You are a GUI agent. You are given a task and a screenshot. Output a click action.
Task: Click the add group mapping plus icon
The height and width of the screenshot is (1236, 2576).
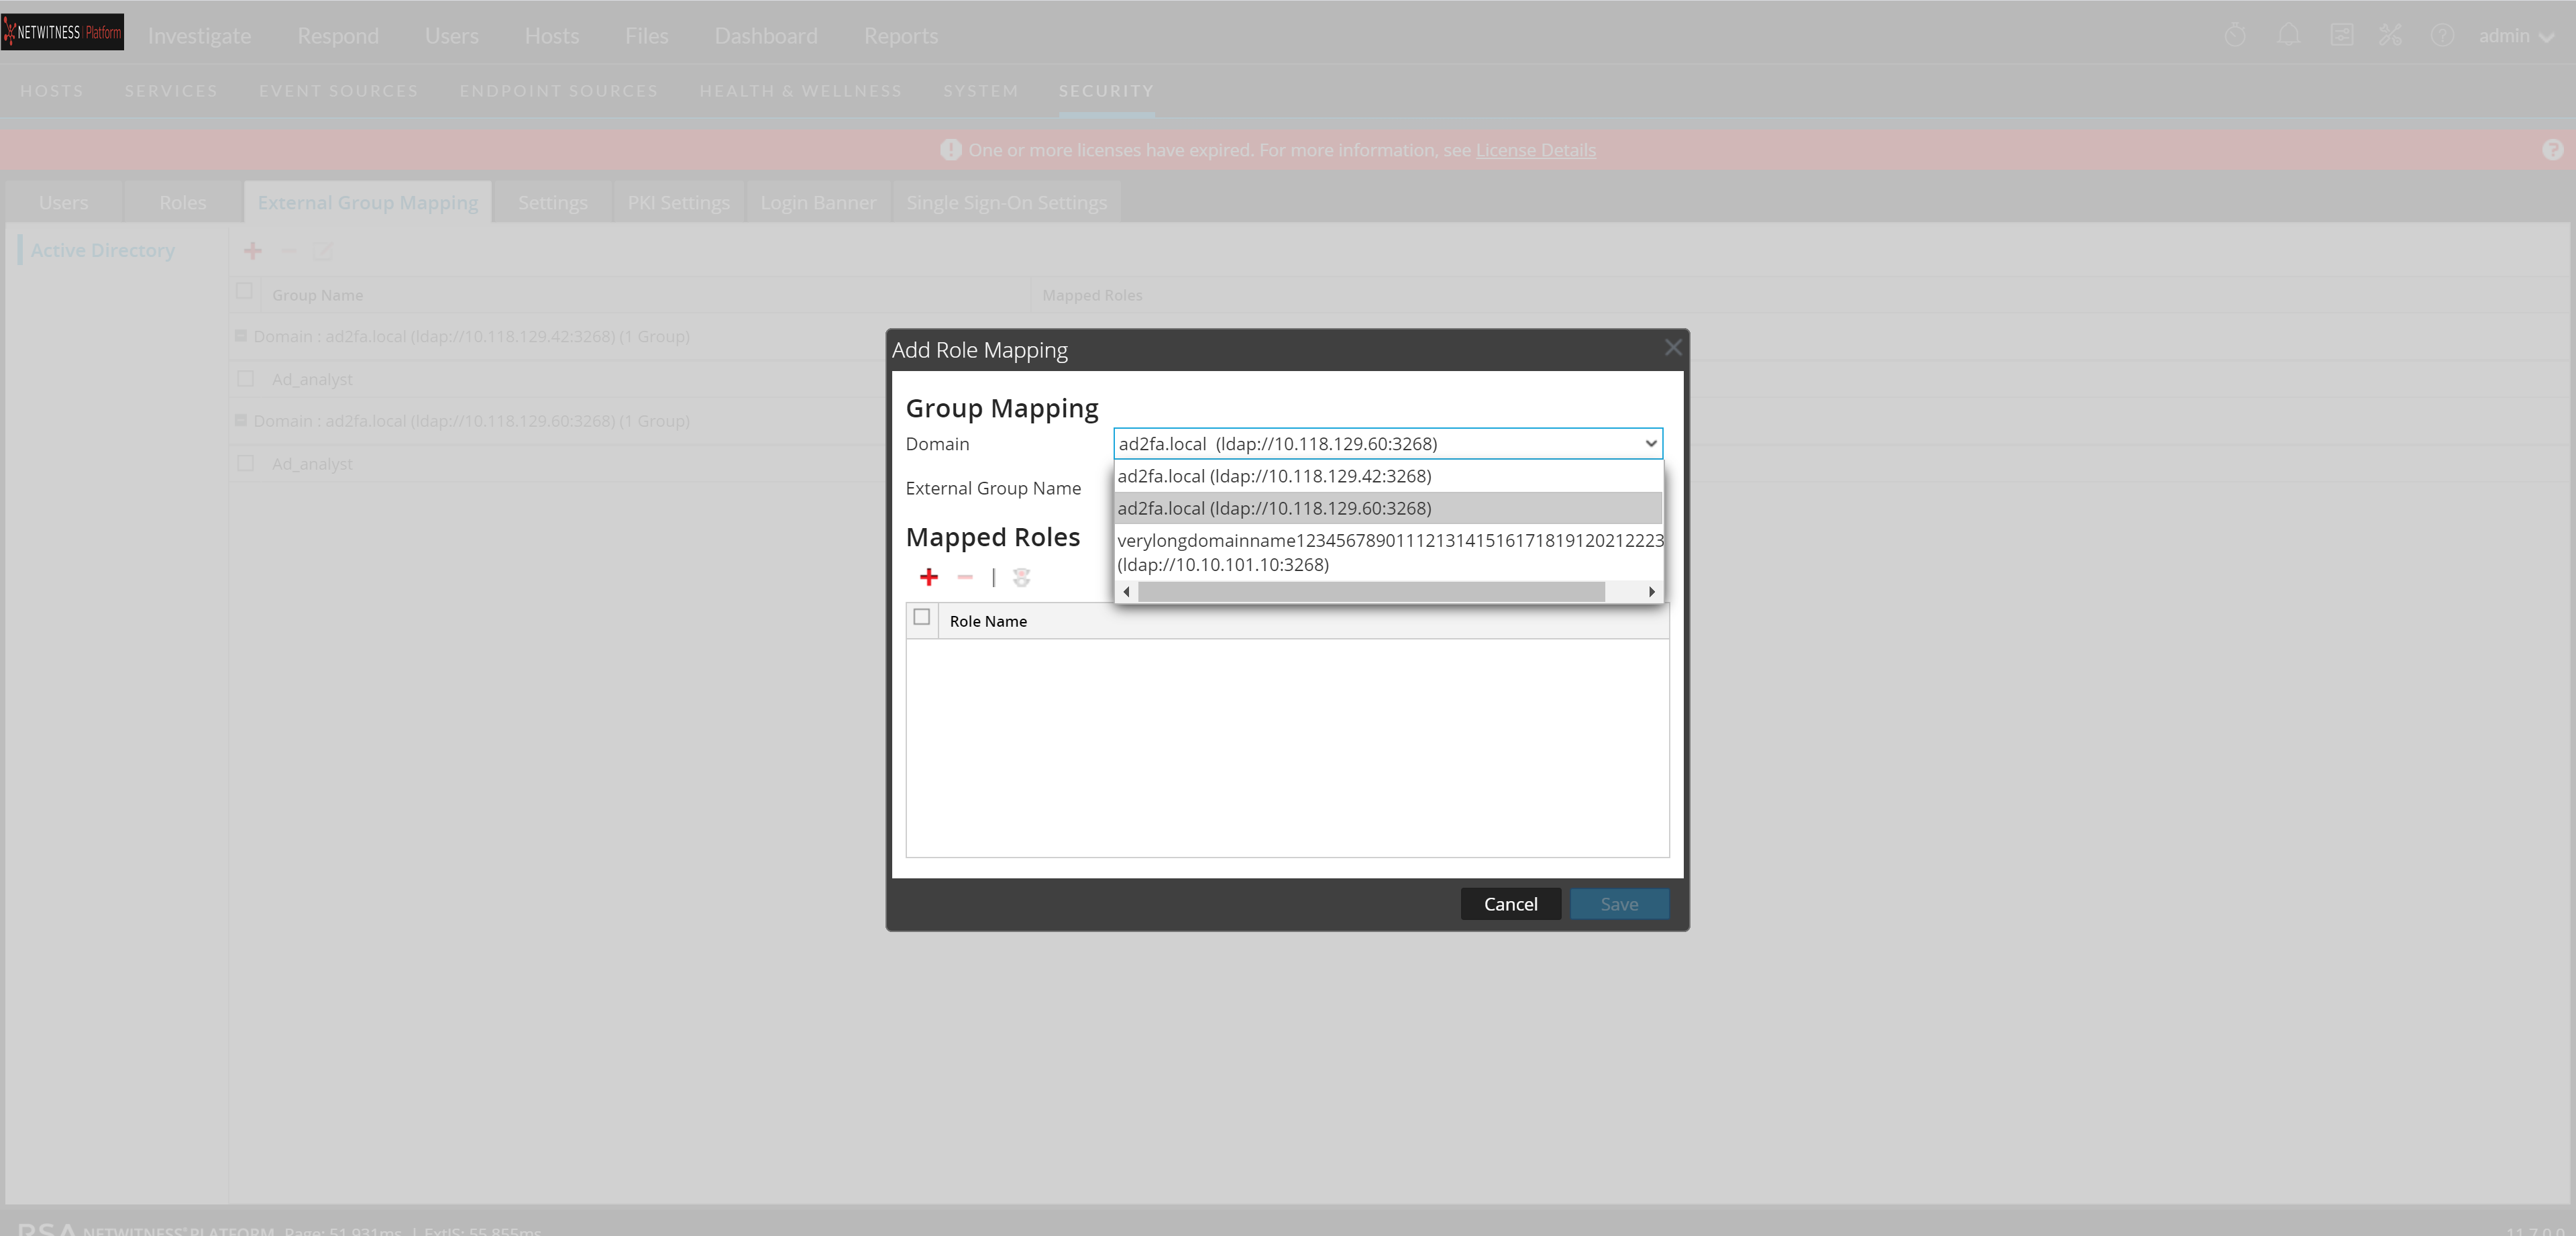(252, 251)
